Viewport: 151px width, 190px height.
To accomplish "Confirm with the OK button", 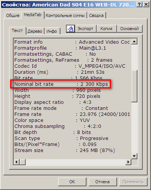I will click(x=72, y=182).
